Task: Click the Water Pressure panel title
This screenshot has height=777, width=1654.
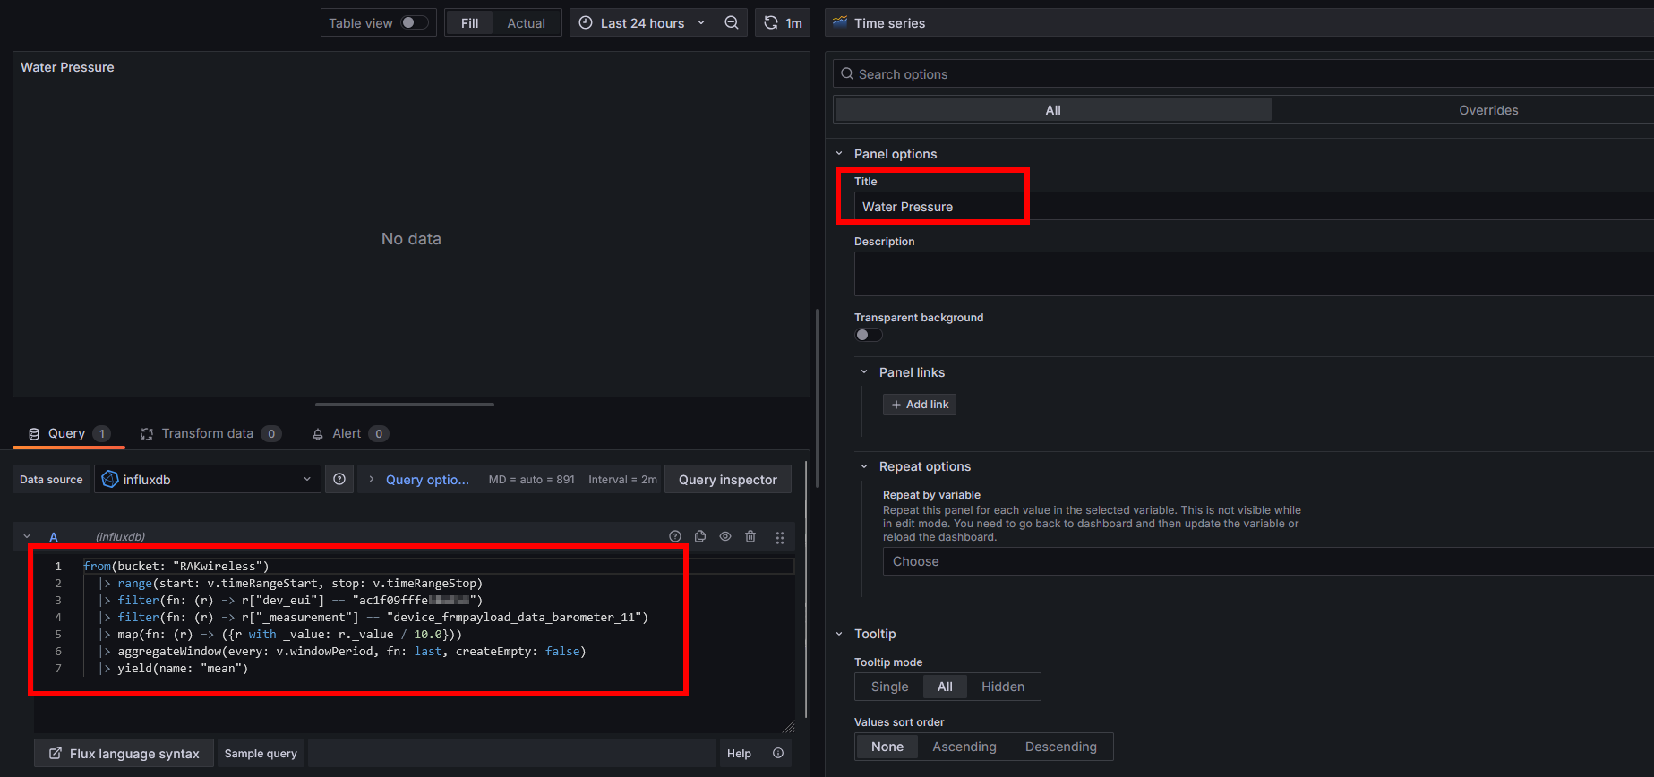Action: [x=67, y=67]
